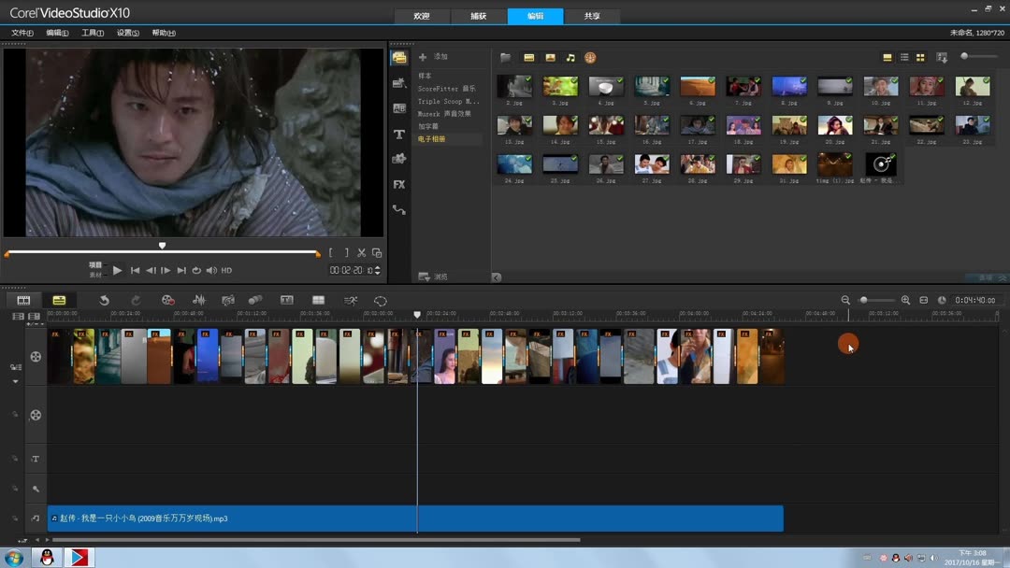Open the sort media library dropdown
This screenshot has height=568, width=1010.
point(942,58)
